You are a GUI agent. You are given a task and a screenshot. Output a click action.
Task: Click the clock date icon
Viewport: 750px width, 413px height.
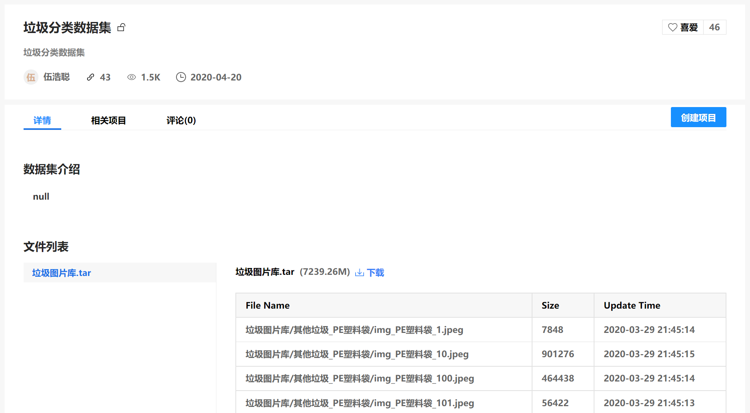point(181,77)
